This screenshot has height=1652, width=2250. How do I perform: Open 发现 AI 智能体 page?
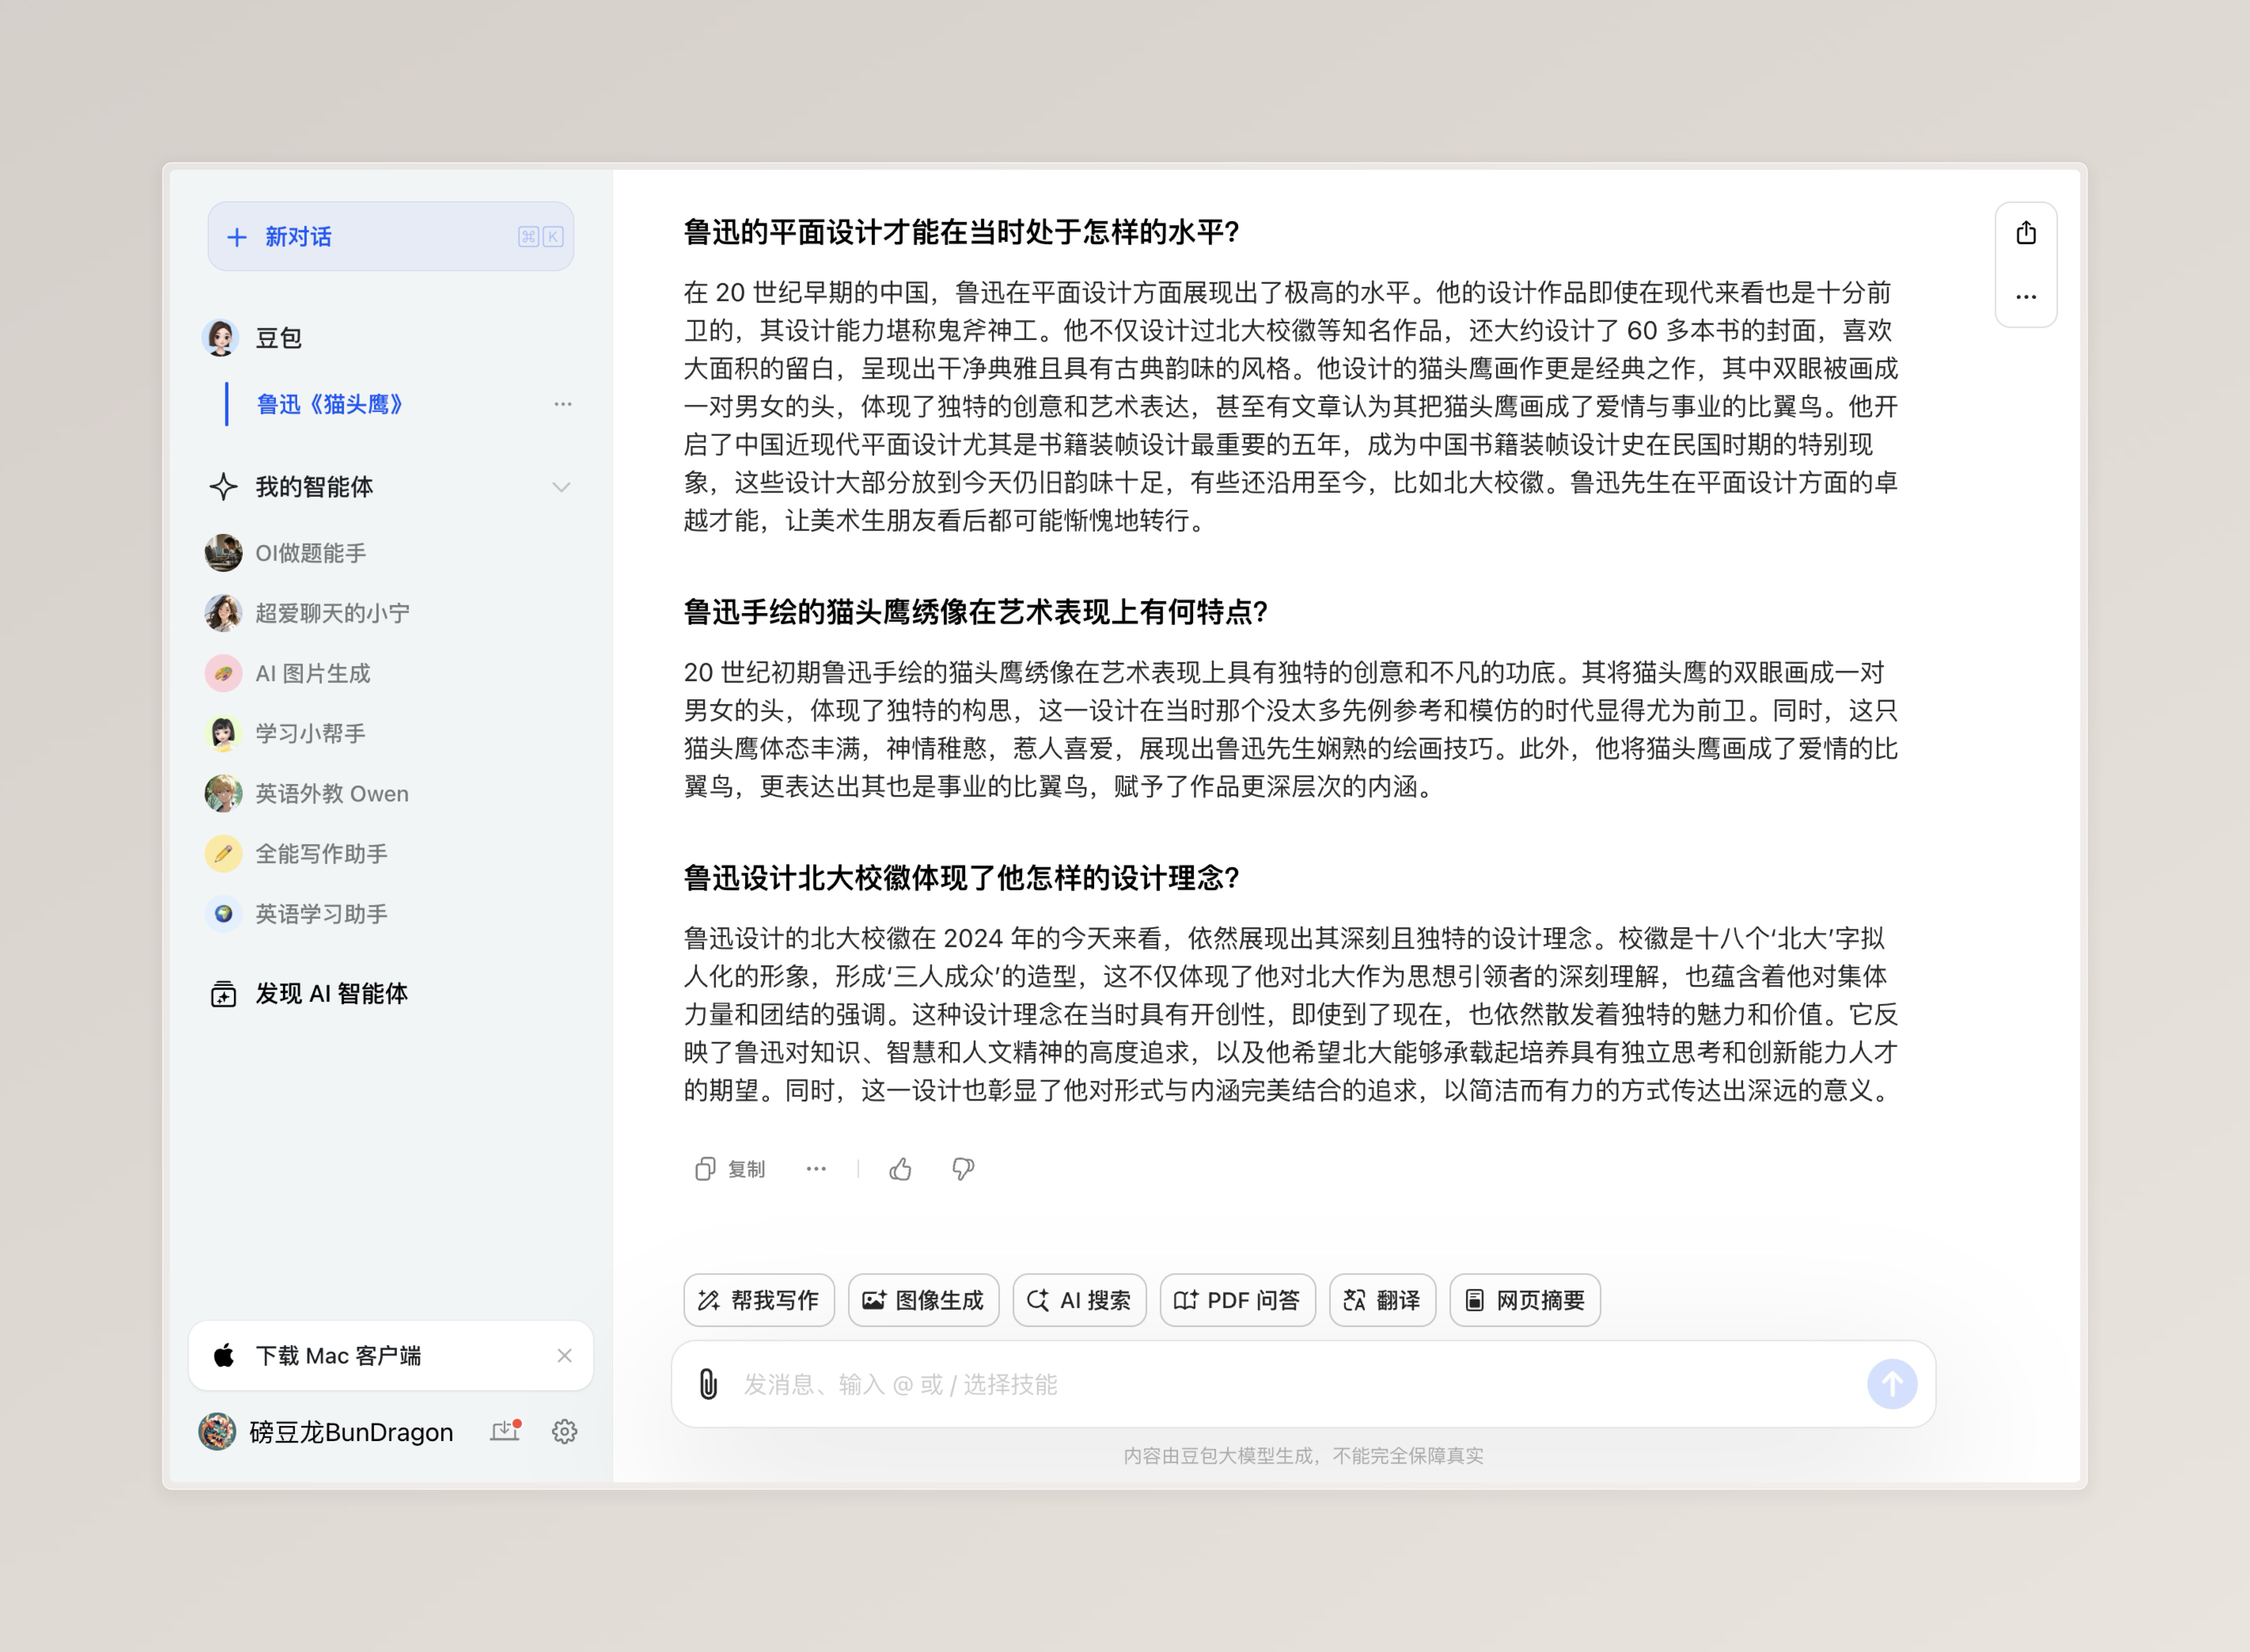(331, 994)
